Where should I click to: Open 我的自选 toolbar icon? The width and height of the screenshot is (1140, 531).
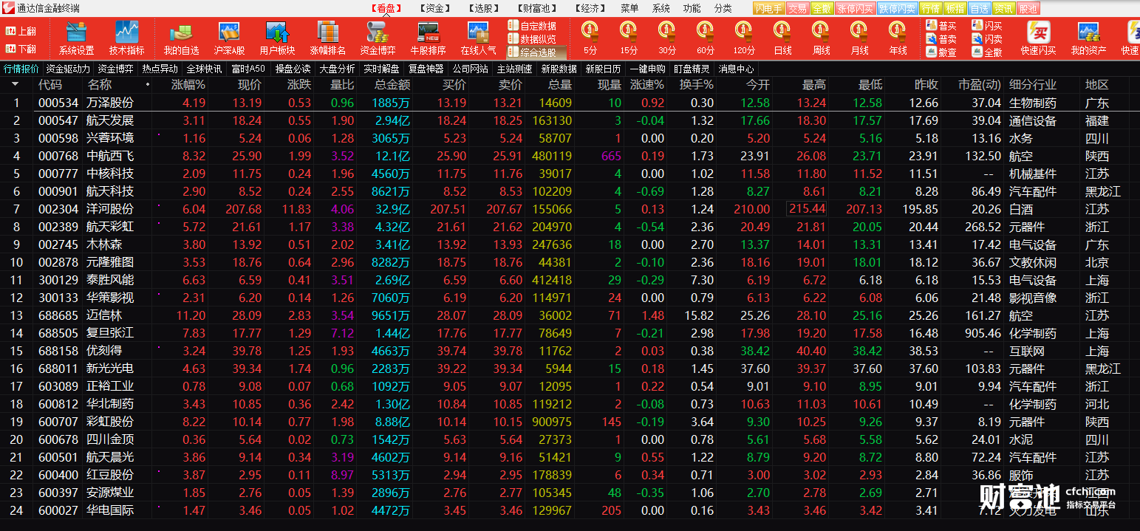(181, 38)
